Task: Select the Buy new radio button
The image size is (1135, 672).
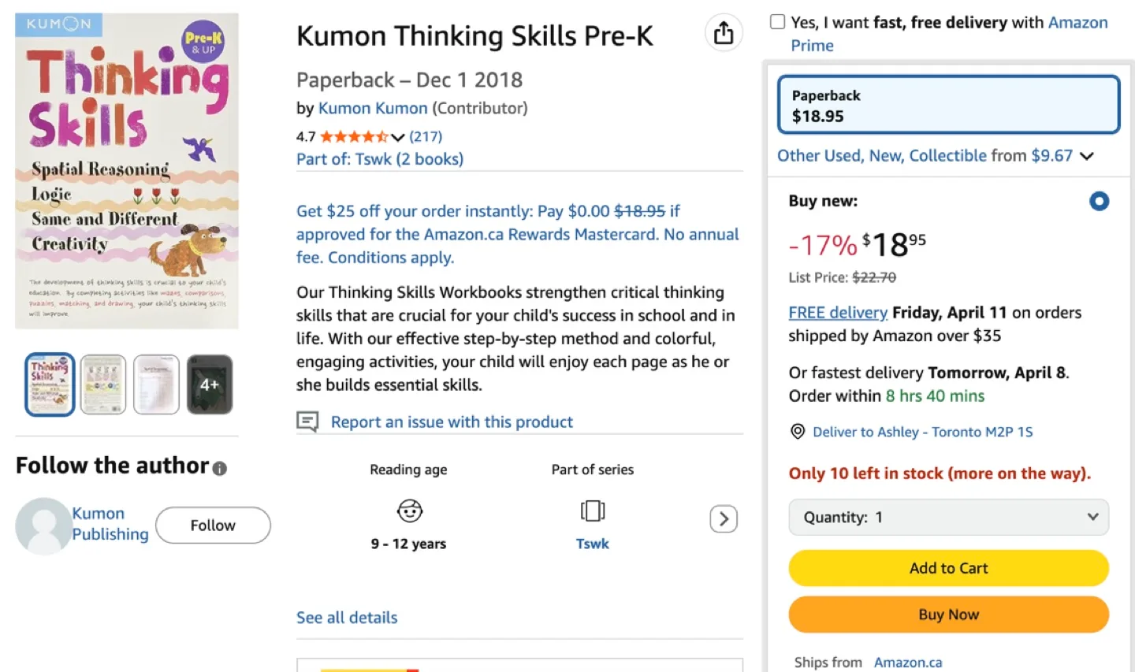Action: click(1099, 201)
